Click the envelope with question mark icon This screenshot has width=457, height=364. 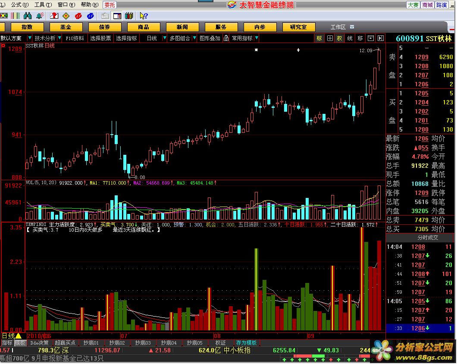[x=54, y=16]
